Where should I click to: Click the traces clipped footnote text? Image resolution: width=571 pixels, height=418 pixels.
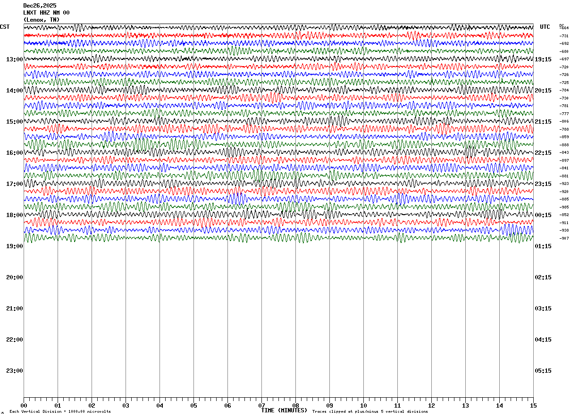pos(370,412)
